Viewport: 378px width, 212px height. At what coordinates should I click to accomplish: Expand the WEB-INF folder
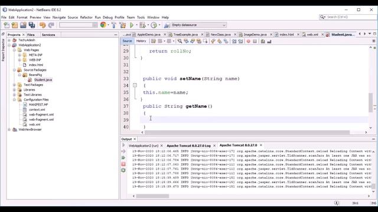[19, 60]
